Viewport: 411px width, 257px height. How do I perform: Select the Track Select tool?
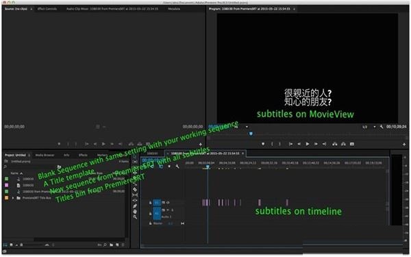(x=135, y=162)
